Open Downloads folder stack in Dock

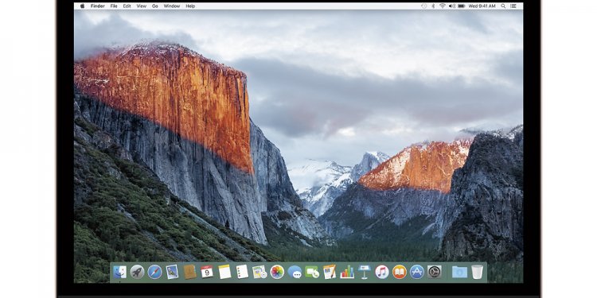(459, 272)
